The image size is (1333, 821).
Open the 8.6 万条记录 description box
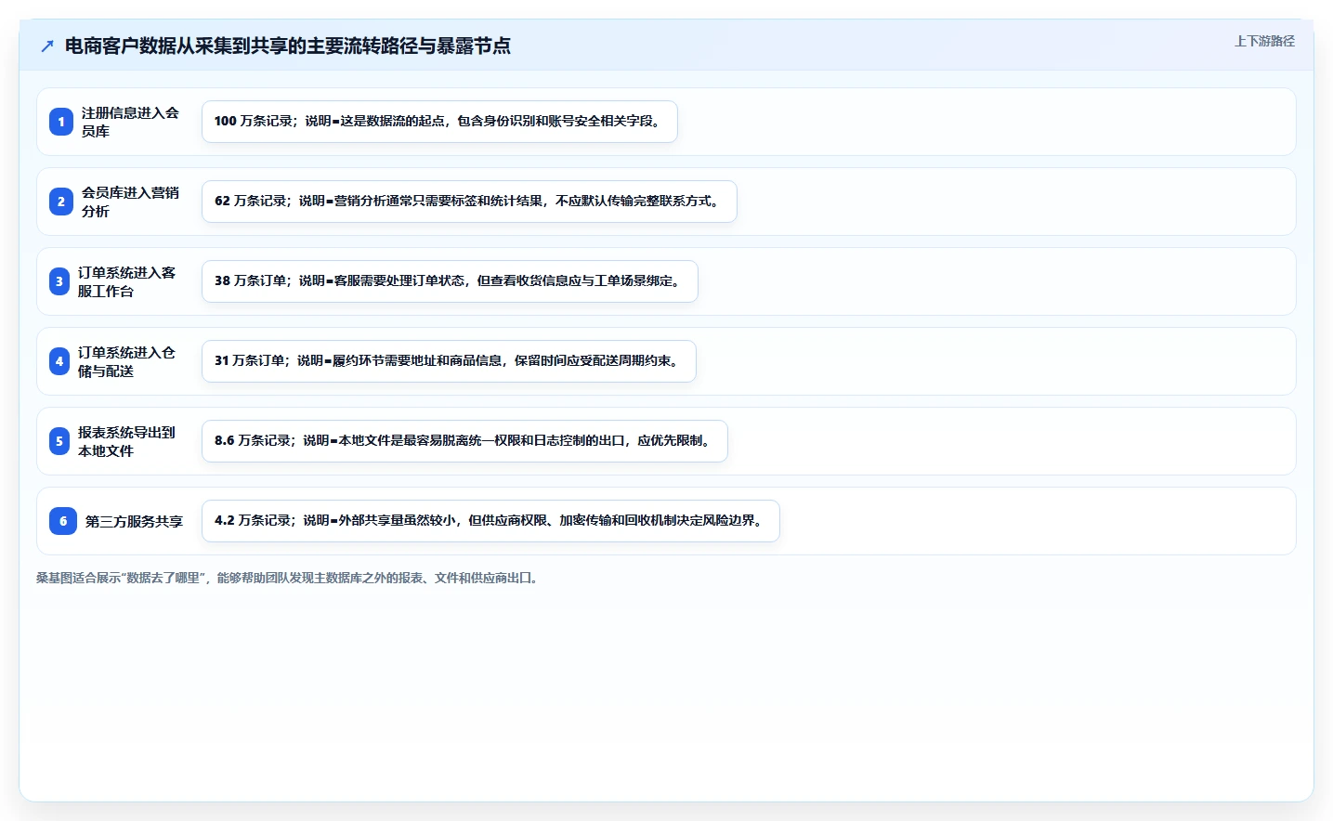464,441
